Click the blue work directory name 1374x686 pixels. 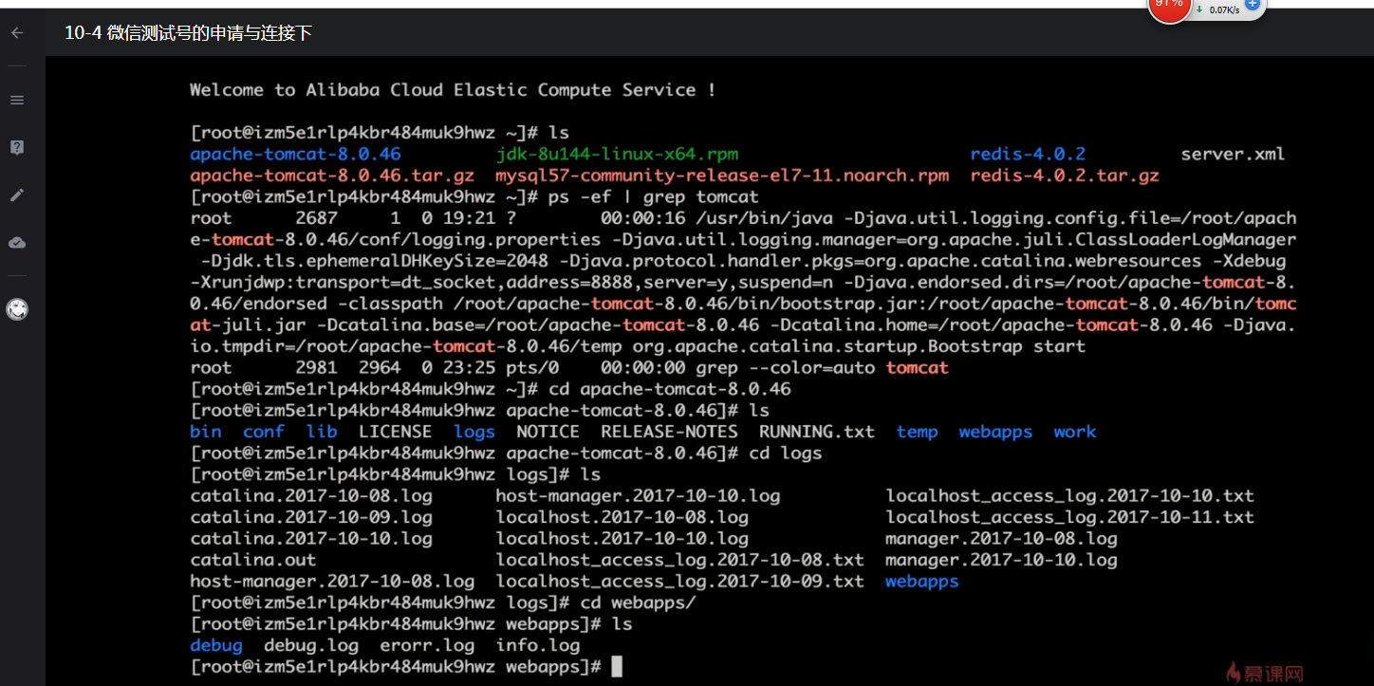tap(1075, 432)
